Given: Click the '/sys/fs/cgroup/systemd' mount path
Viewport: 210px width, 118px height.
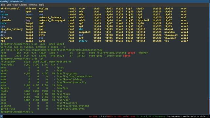Looking at the screenshot, I should pos(73,106).
